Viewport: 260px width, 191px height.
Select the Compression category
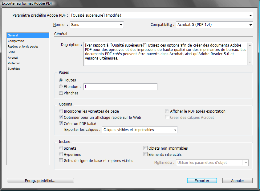tap(28, 41)
